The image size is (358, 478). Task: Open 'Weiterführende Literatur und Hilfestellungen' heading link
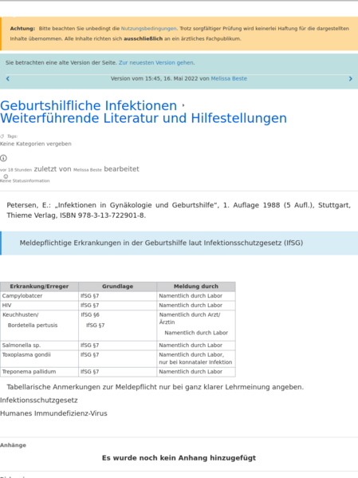pos(144,118)
